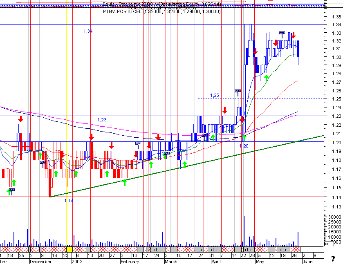Click the 26 date label on the time axis
This screenshot has width=343, height=264.
(x=294, y=255)
